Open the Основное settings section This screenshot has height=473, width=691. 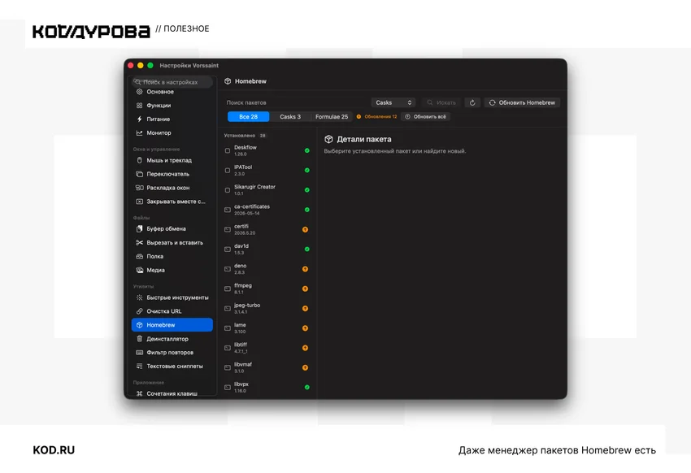point(172,92)
